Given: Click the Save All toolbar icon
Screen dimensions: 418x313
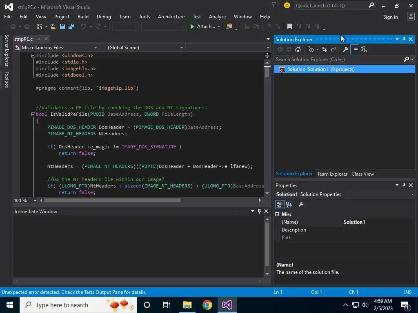Looking at the screenshot, I should (x=71, y=26).
